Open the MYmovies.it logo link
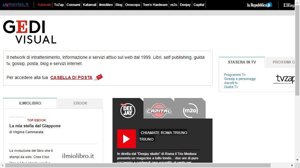The height and width of the screenshot is (168, 300). coord(16,5)
